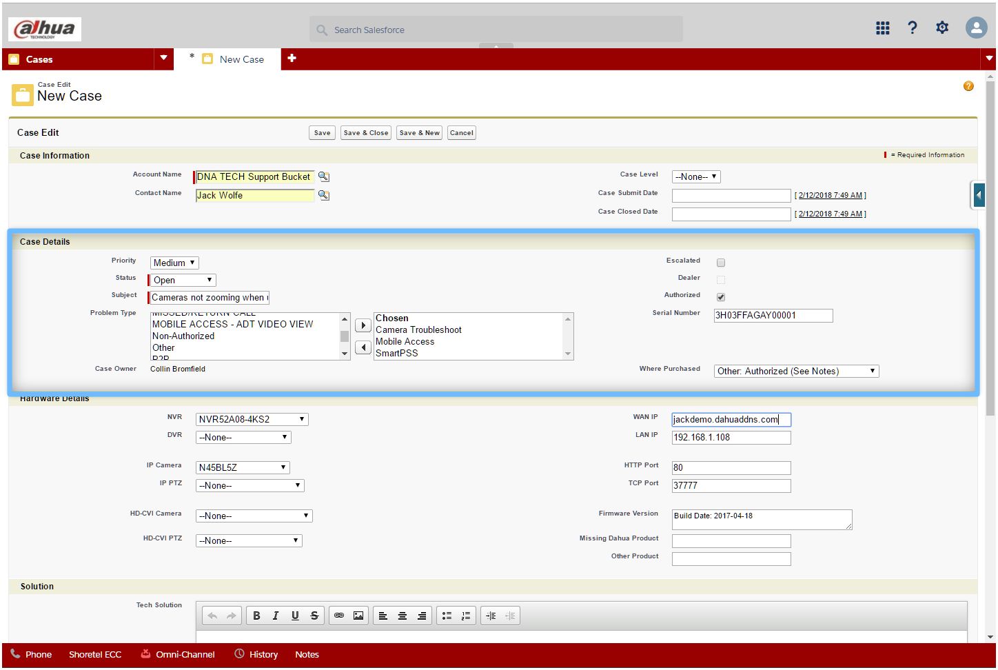
Task: Enable the Escalated checkbox
Action: click(x=721, y=263)
